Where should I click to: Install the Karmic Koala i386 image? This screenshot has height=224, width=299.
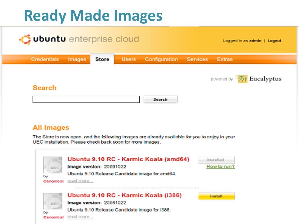216,196
